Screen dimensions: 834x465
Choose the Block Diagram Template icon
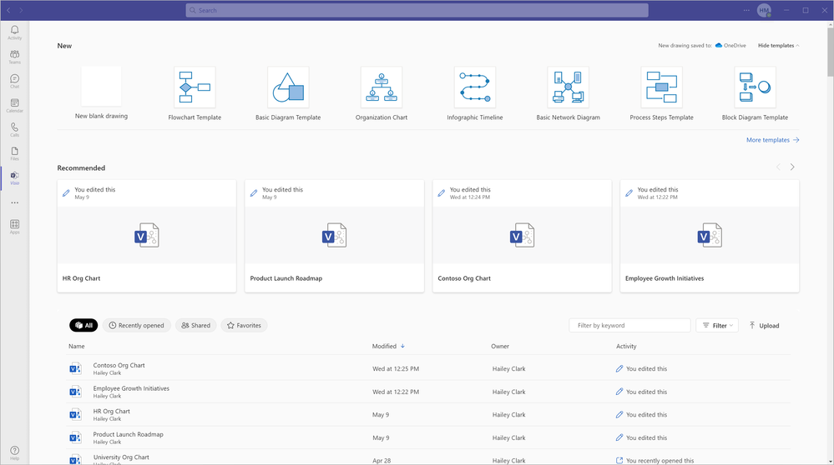click(755, 87)
